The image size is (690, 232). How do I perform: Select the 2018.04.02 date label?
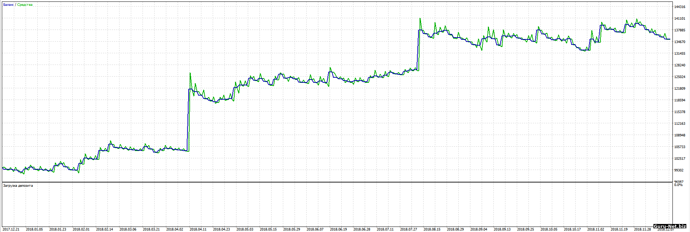click(175, 229)
